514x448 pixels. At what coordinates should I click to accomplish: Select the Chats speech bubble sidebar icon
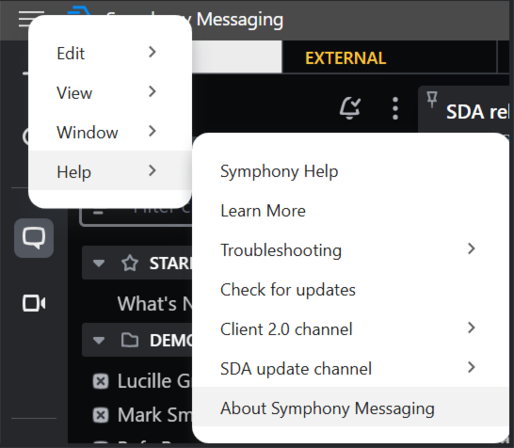(x=34, y=238)
